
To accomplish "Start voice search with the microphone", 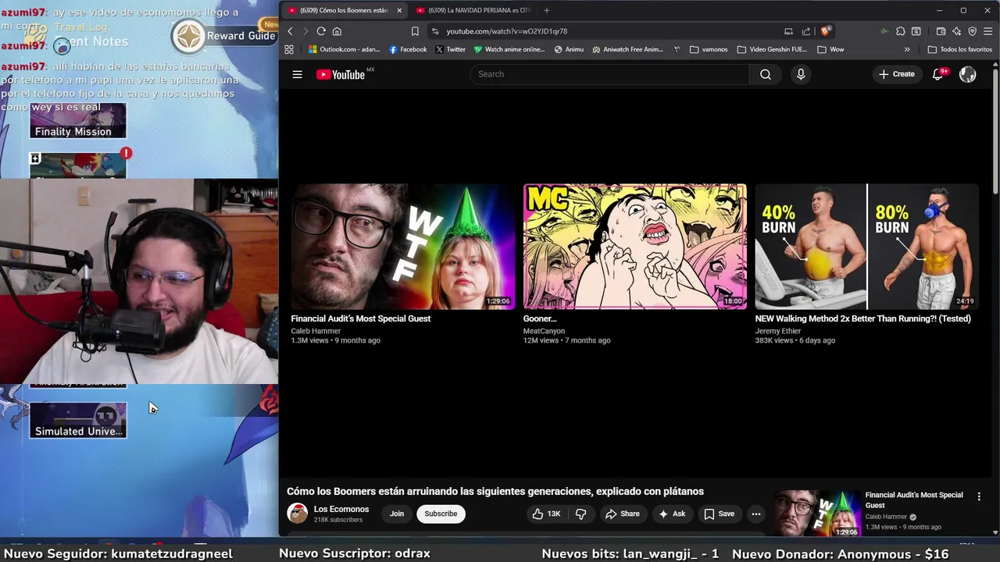I will click(x=800, y=74).
